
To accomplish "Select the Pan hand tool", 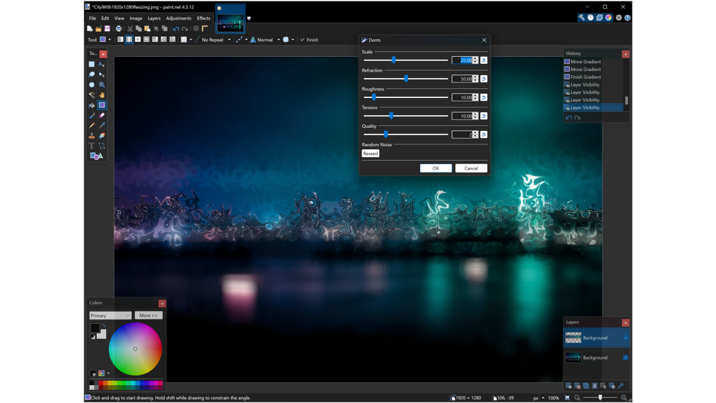I will click(x=102, y=94).
